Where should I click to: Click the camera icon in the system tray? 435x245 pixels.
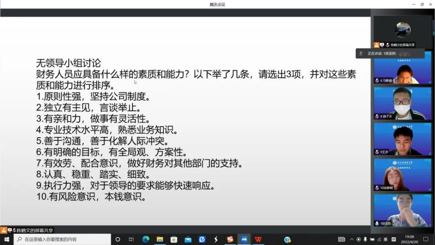point(373,239)
